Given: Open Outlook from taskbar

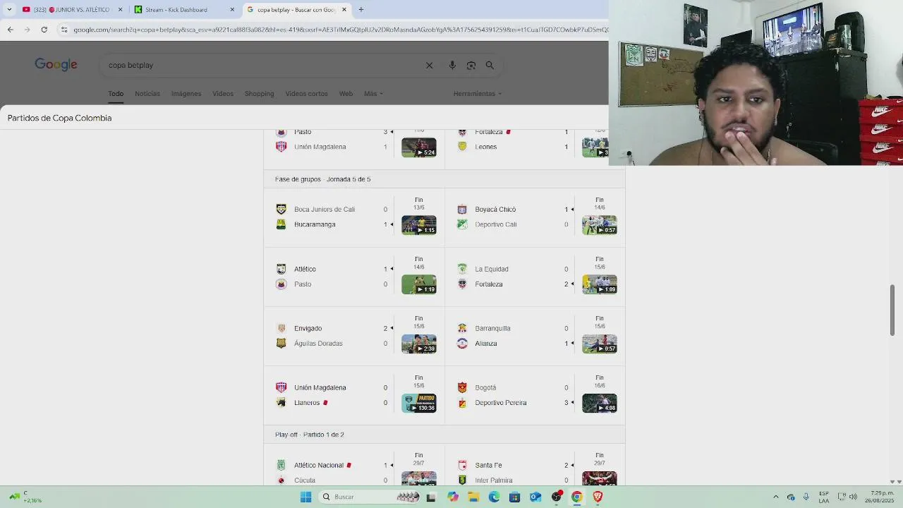Looking at the screenshot, I should pos(535,497).
